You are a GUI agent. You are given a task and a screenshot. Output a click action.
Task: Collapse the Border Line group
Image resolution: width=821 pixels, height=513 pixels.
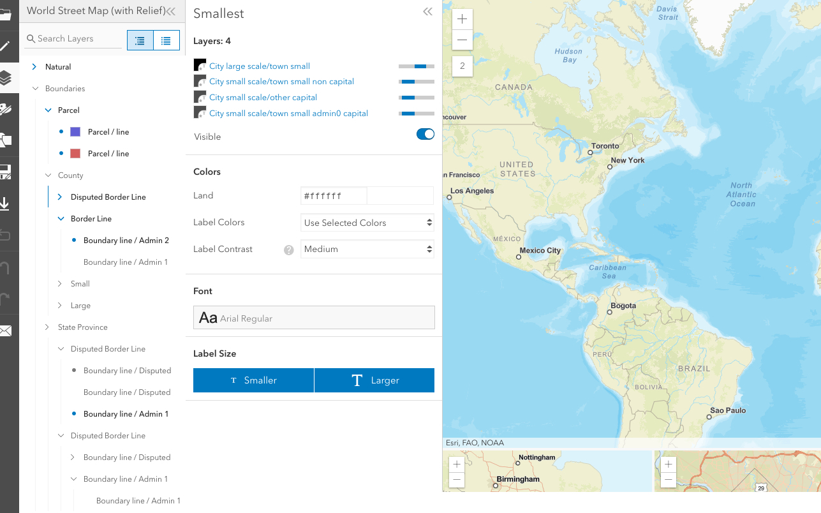(61, 219)
